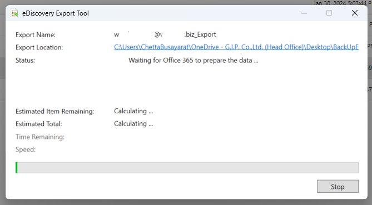
Task: Minimize the eDiscovery Export Tool window
Action: click(304, 13)
